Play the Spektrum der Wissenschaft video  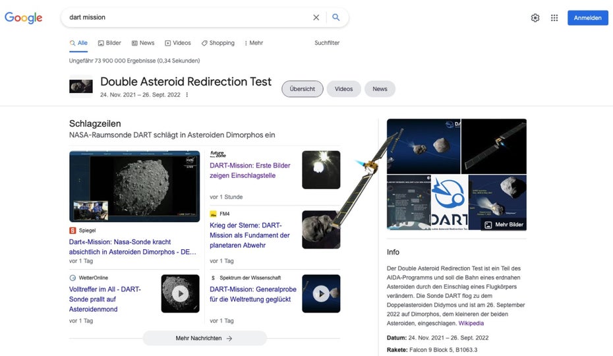321,293
